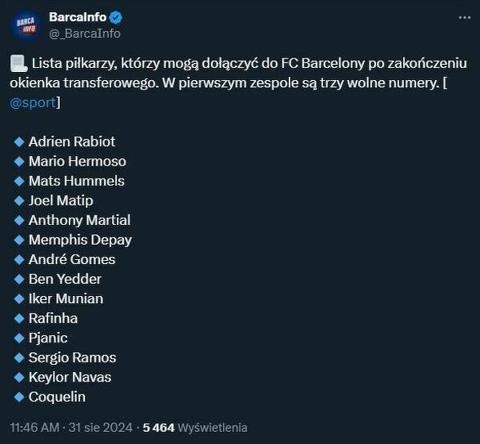Click the diamond bullet beside Memphis Depay
This screenshot has height=444, width=480.
pyautogui.click(x=19, y=239)
